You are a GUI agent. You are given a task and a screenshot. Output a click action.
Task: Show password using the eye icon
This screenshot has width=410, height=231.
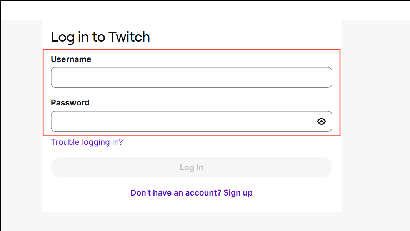[x=322, y=121]
